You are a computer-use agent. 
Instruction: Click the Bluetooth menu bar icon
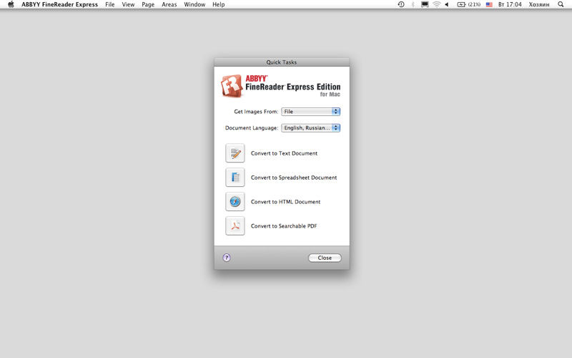click(413, 4)
